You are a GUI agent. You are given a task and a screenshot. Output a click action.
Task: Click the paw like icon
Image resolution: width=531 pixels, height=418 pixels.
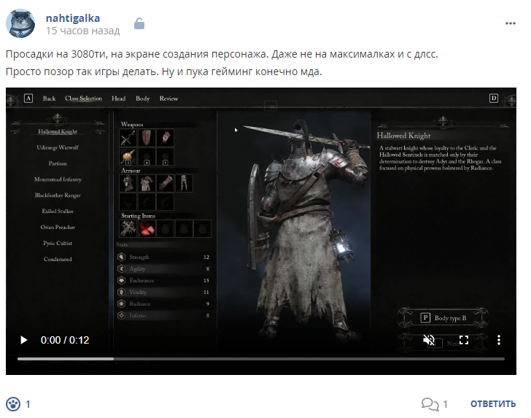point(13,403)
